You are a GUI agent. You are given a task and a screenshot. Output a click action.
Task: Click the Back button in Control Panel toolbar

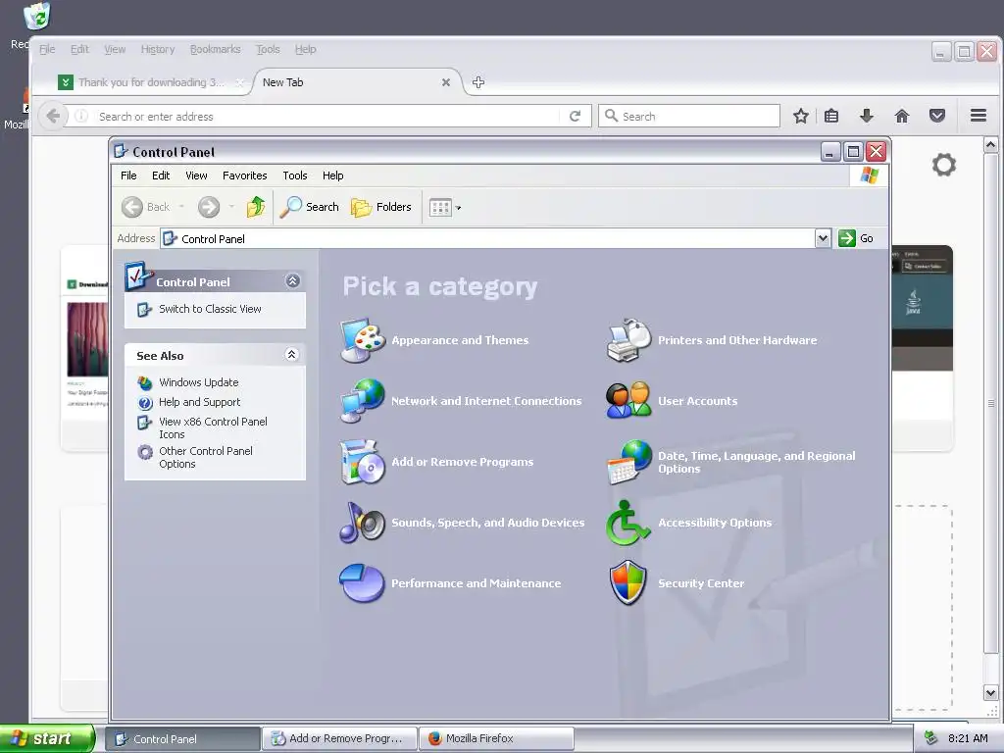point(146,207)
